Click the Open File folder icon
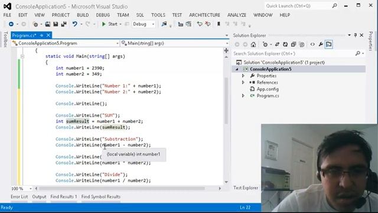Image resolution: width=378 pixels, height=213 pixels. tap(48, 24)
